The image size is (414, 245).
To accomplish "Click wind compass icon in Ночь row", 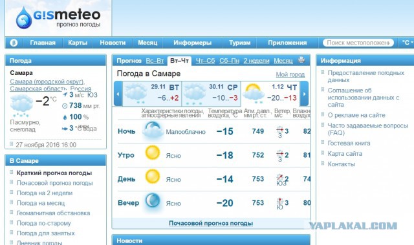I will tap(279, 130).
